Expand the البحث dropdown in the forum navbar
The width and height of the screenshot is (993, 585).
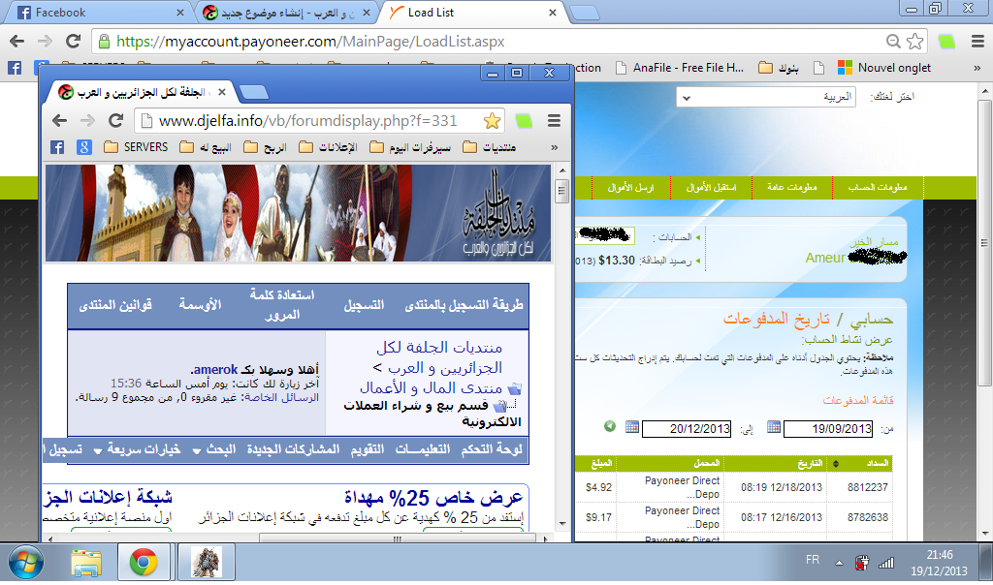[x=214, y=449]
